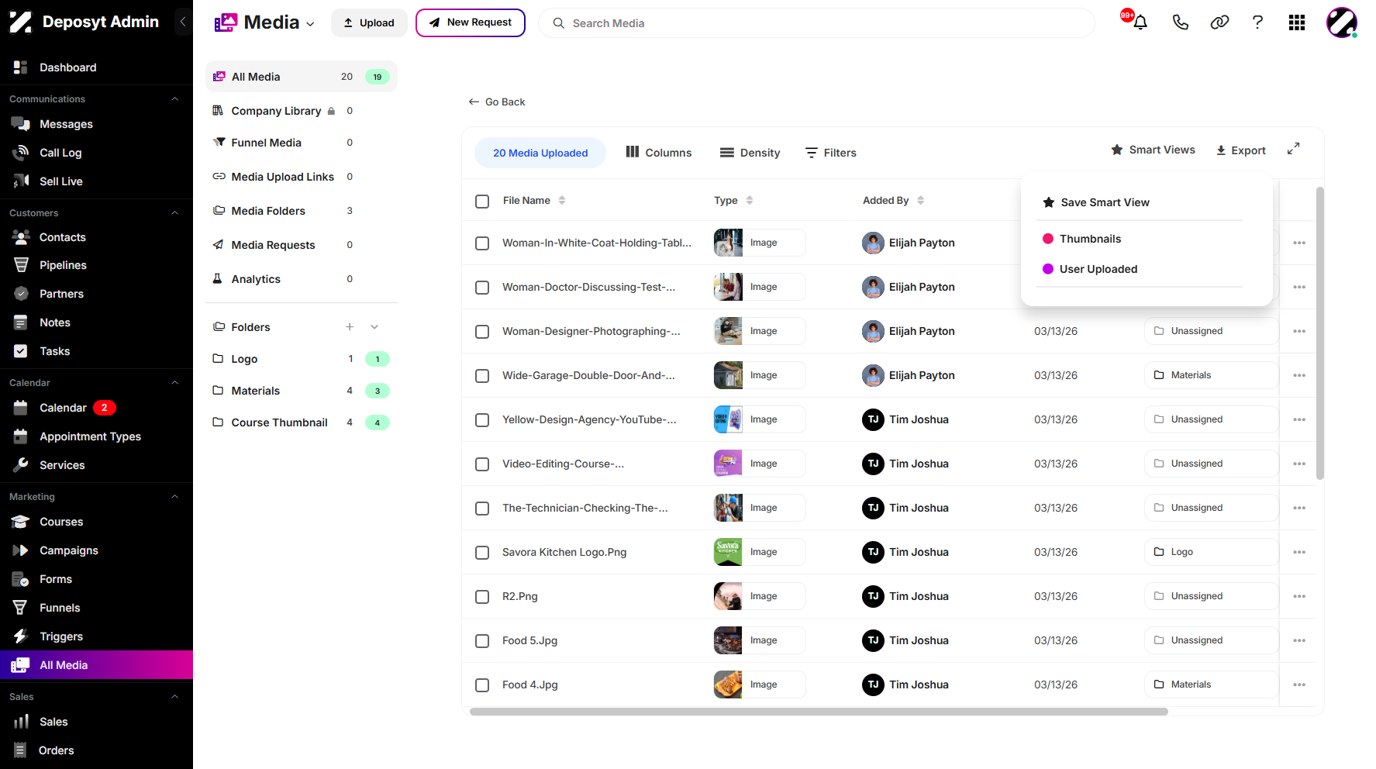Choose the Thumbnails smart view

[1082, 239]
